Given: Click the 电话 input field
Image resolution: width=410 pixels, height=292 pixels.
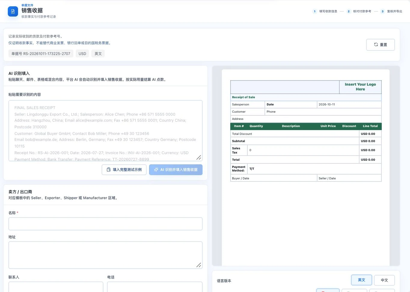Looking at the screenshot, I should click(x=155, y=287).
